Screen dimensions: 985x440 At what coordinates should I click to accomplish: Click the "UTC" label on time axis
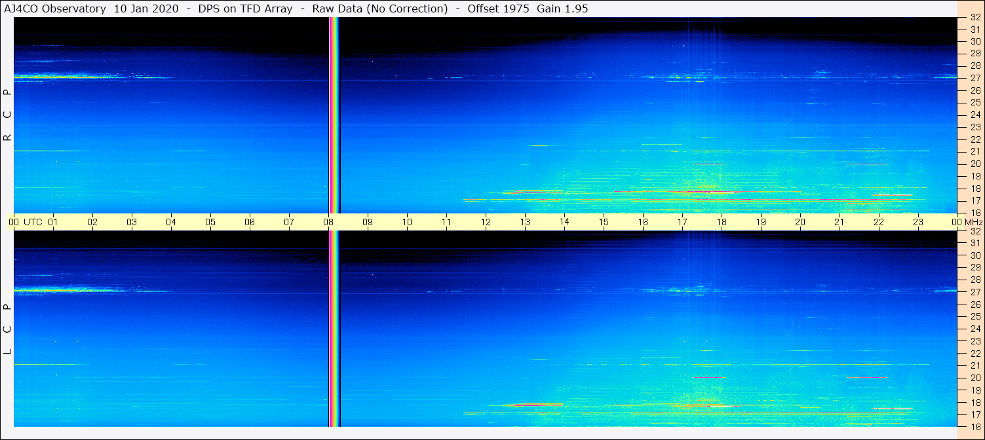tap(33, 222)
